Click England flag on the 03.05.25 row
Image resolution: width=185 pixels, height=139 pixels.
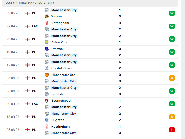point(27,13)
